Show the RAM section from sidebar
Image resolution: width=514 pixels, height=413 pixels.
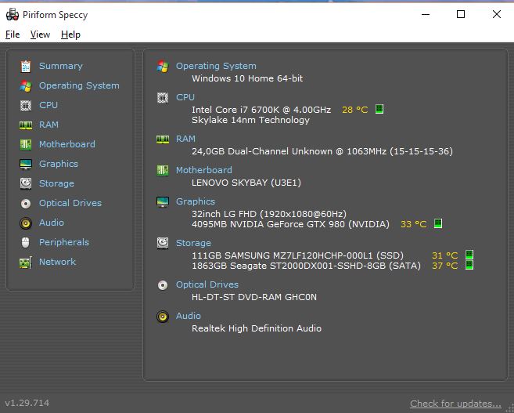49,125
